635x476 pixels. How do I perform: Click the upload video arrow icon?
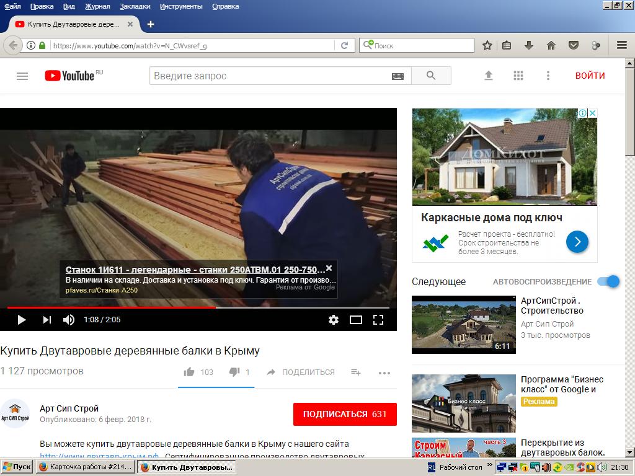coord(489,75)
